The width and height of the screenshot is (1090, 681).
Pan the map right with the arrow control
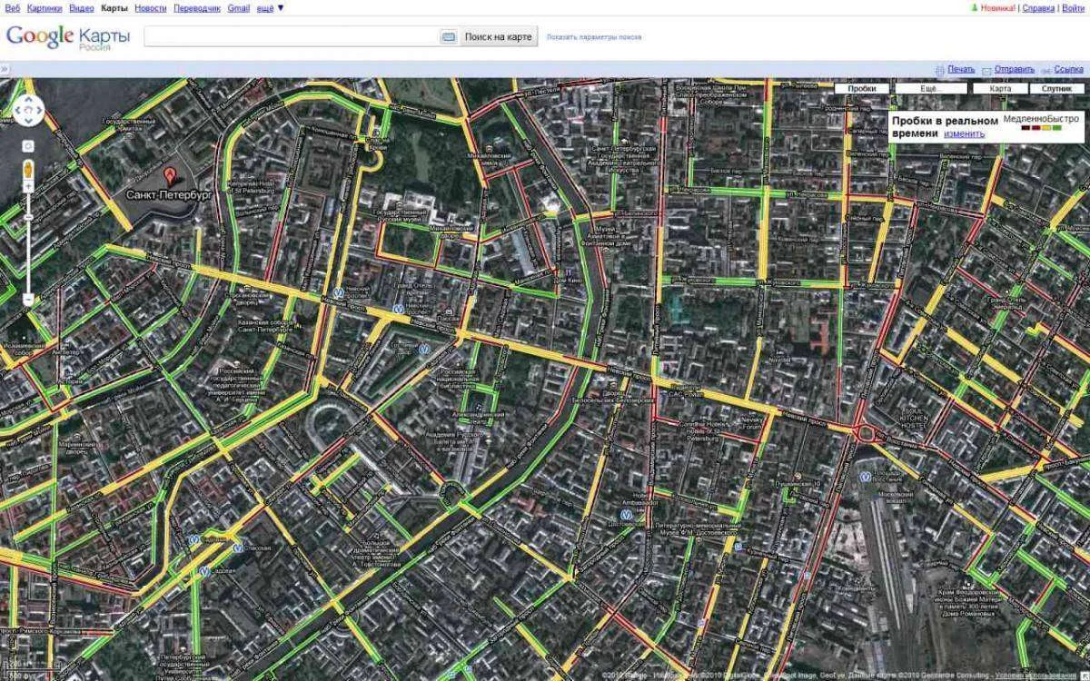coord(41,112)
